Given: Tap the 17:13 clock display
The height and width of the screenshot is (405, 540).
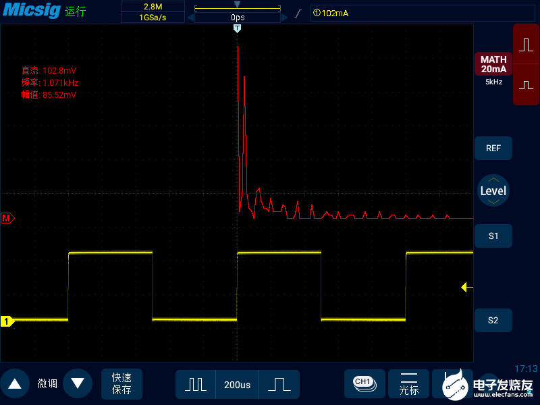Looking at the screenshot, I should tap(526, 369).
